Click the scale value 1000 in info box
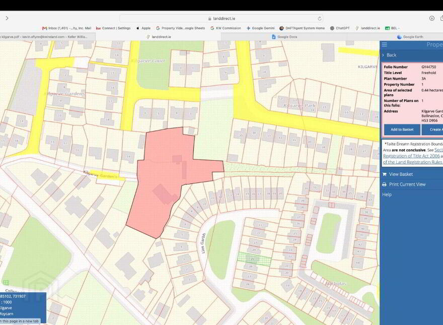The image size is (443, 325). coord(7,302)
